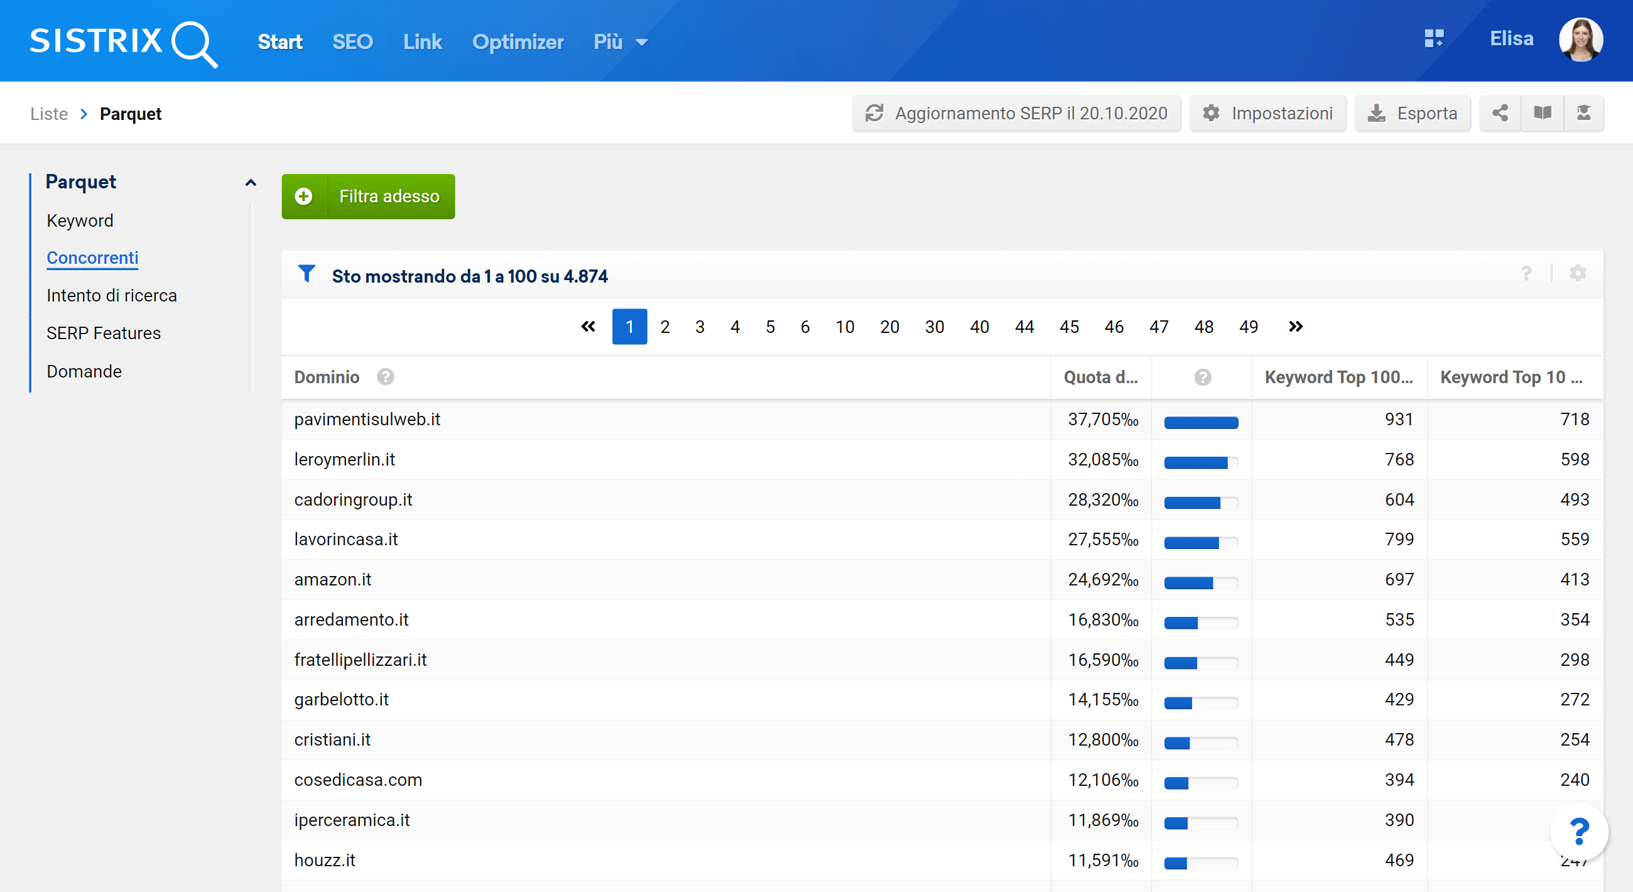Screen dimensions: 1633x892
Task: Sort by Quota d... column header
Action: 1100,377
